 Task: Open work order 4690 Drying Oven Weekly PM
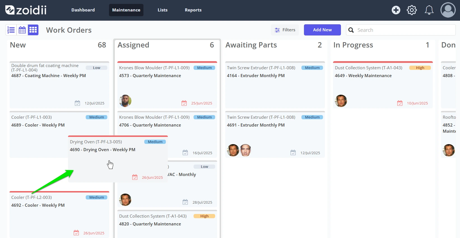coord(103,150)
